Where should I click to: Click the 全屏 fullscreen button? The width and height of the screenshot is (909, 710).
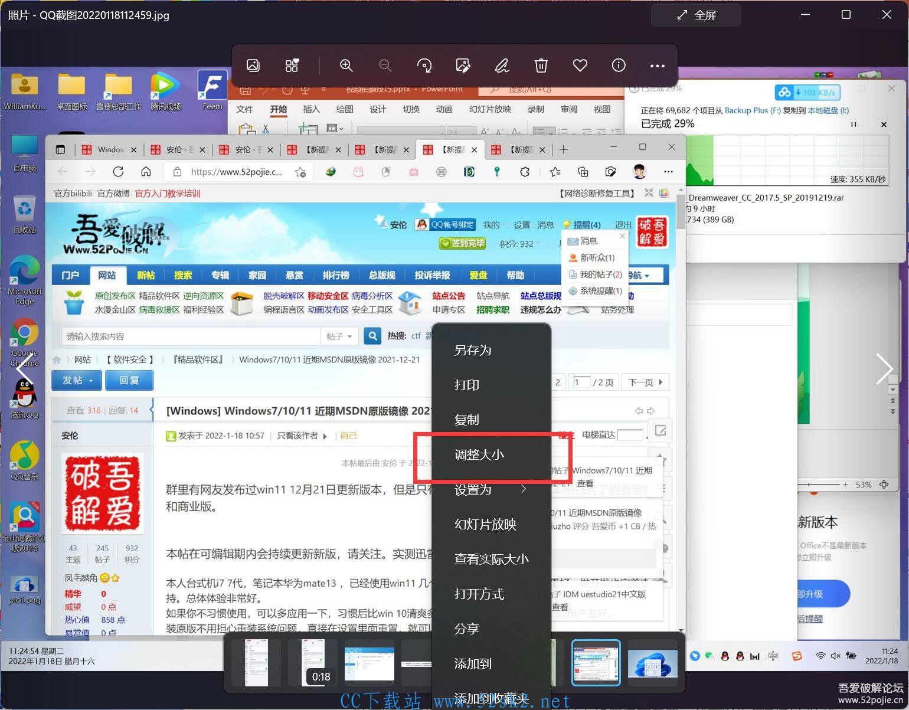point(697,15)
